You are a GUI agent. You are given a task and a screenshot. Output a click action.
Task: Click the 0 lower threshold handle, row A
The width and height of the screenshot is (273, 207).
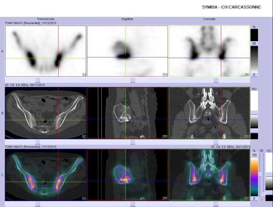tap(254, 75)
